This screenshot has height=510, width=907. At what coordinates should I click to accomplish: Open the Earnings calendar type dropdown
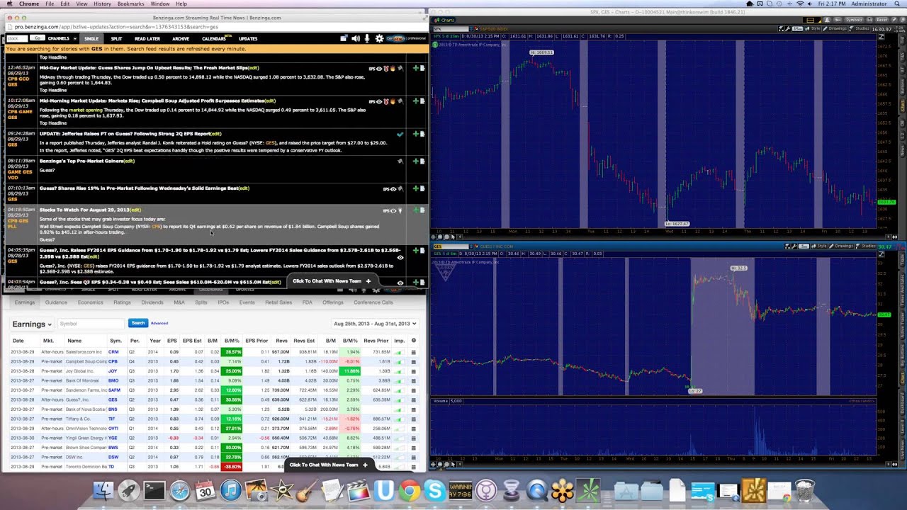(x=32, y=324)
